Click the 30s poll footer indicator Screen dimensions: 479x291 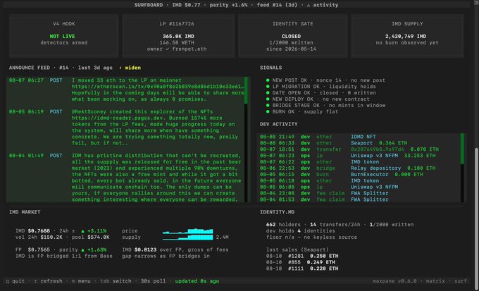[x=153, y=281]
